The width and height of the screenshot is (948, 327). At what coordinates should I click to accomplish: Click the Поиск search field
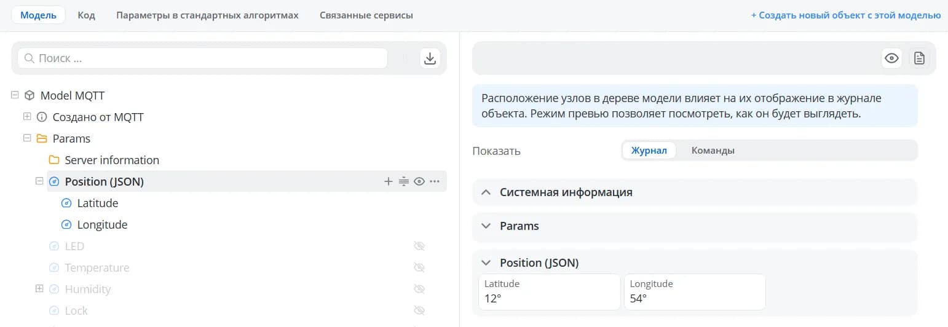click(x=203, y=58)
